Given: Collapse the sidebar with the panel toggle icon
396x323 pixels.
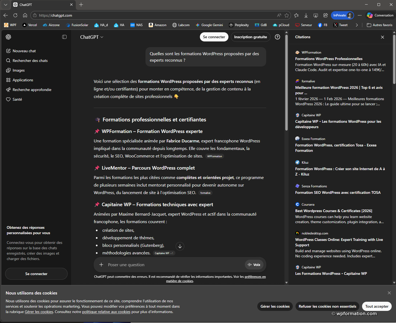Looking at the screenshot, I should click(x=64, y=37).
